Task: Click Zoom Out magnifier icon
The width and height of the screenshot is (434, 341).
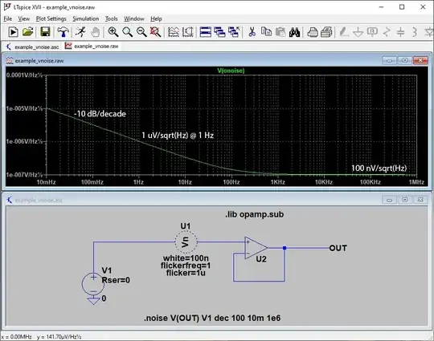Action: coord(141,32)
